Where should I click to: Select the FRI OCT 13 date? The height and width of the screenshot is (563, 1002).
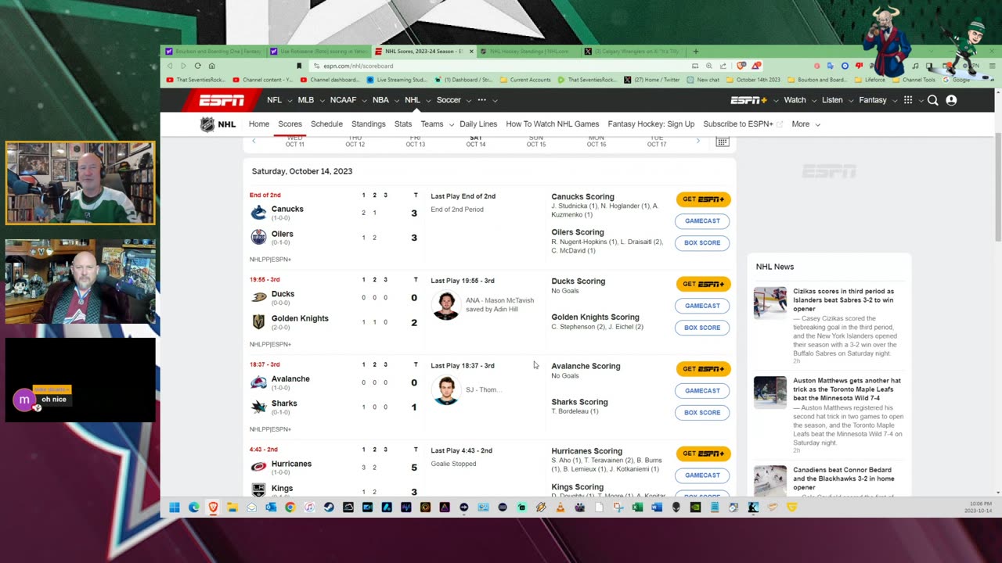coord(416,142)
